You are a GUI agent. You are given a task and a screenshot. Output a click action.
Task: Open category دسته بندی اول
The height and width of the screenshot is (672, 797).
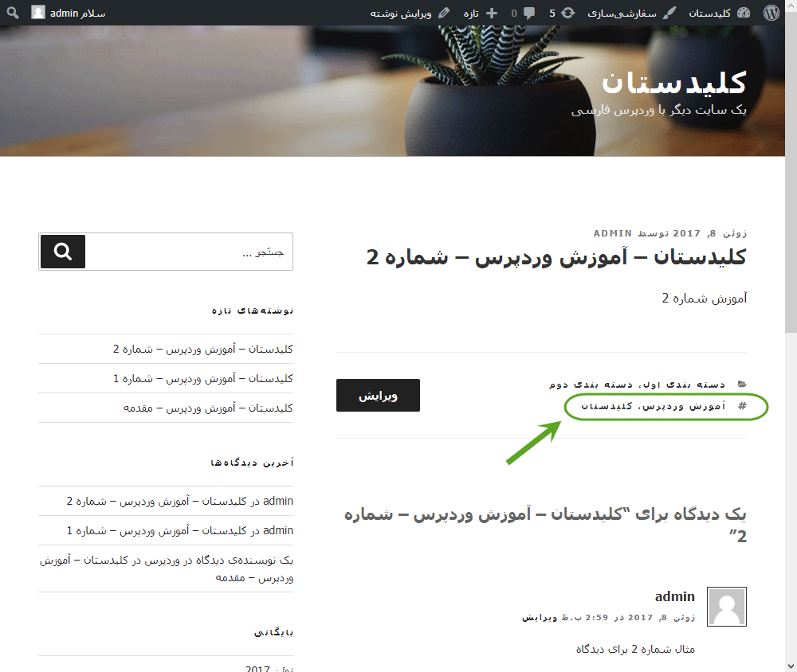click(685, 385)
